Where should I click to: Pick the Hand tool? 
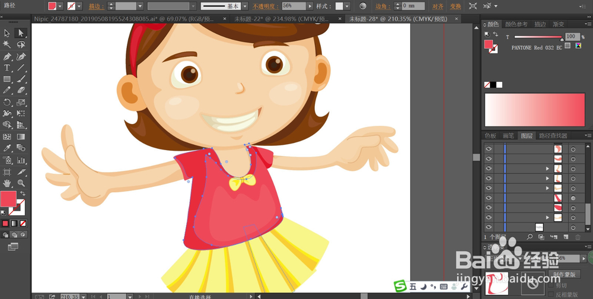pyautogui.click(x=7, y=183)
